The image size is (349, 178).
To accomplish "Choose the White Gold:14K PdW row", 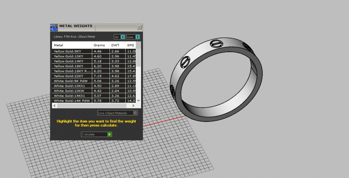I will 72,101.
